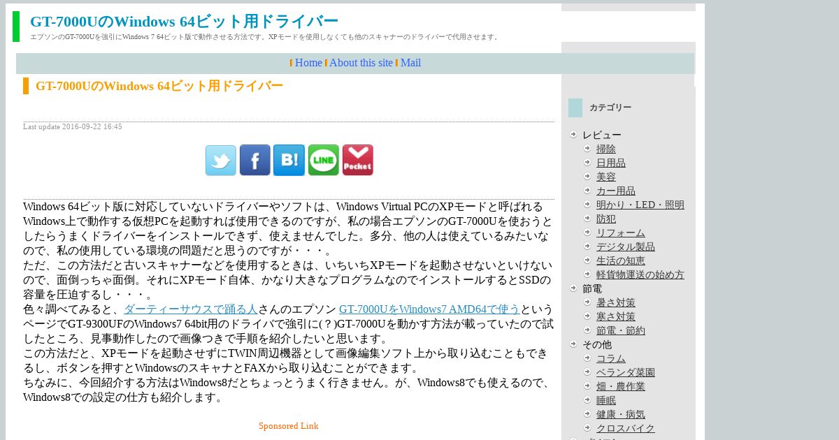This screenshot has height=440, width=839.
Task: Open the 節電・節約 category
Action: (x=621, y=330)
